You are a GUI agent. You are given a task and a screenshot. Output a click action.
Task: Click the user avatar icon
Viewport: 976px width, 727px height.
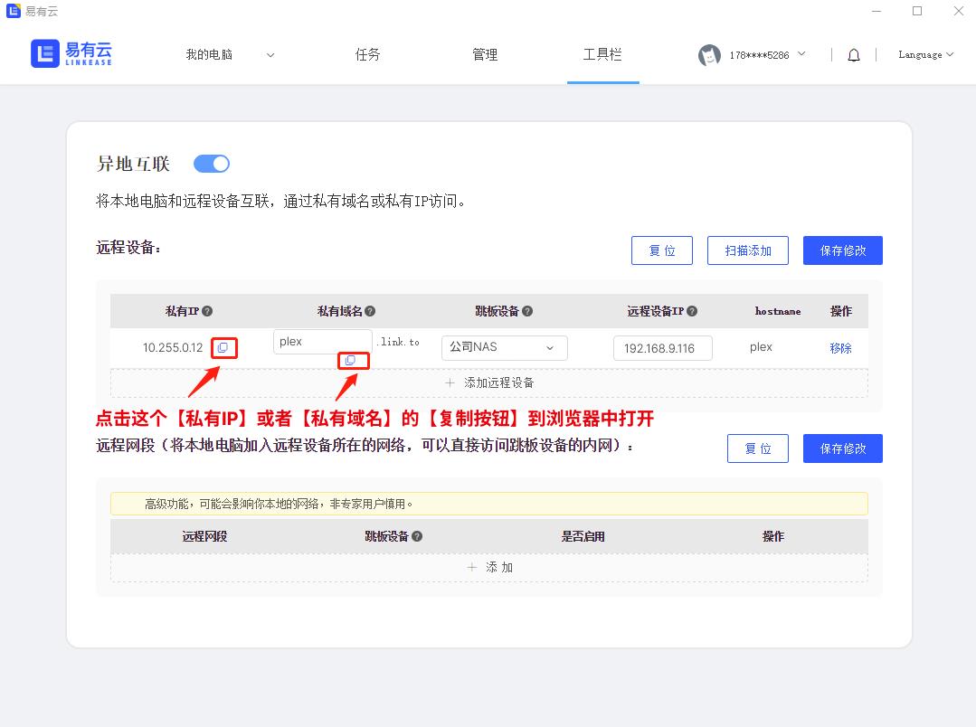tap(709, 55)
